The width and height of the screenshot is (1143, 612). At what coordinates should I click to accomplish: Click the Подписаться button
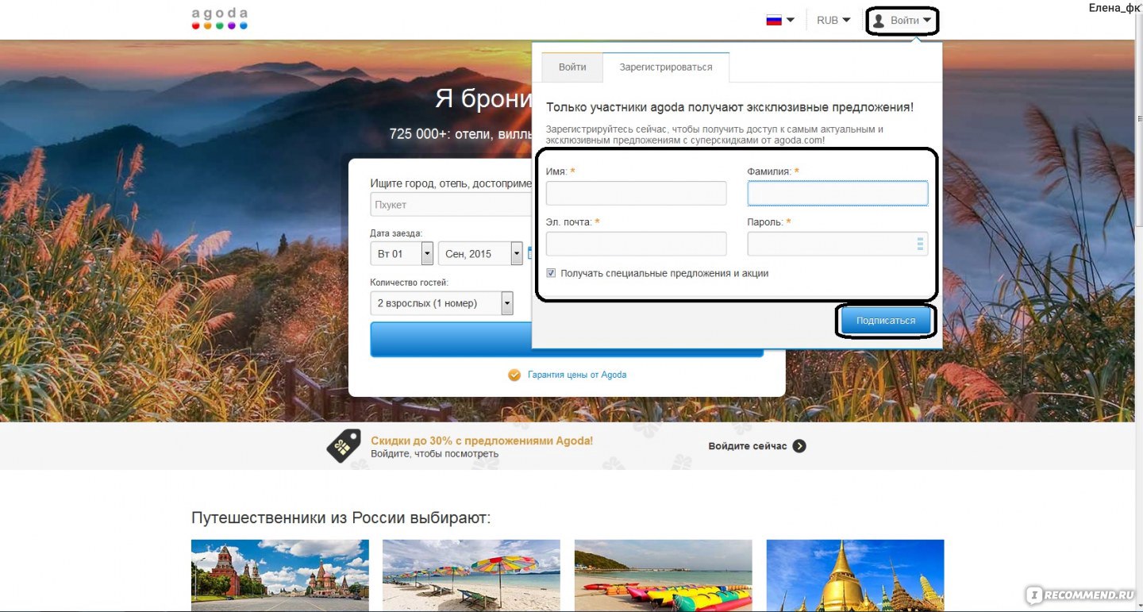tap(885, 321)
